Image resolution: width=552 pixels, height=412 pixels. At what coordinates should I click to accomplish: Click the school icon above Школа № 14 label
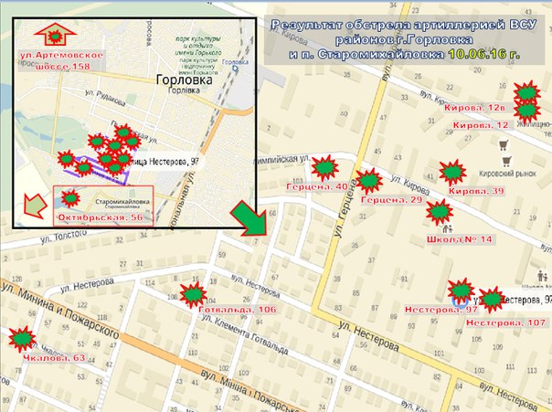(447, 229)
